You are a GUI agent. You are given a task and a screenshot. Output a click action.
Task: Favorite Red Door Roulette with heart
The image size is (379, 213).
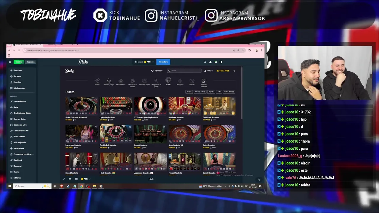pos(198,99)
